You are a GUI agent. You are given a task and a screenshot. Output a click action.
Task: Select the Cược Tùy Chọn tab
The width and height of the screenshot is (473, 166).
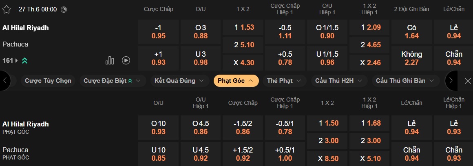[x=48, y=81]
